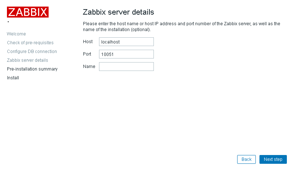The image size is (296, 170).
Task: Proceed with the Next step button
Action: click(273, 159)
